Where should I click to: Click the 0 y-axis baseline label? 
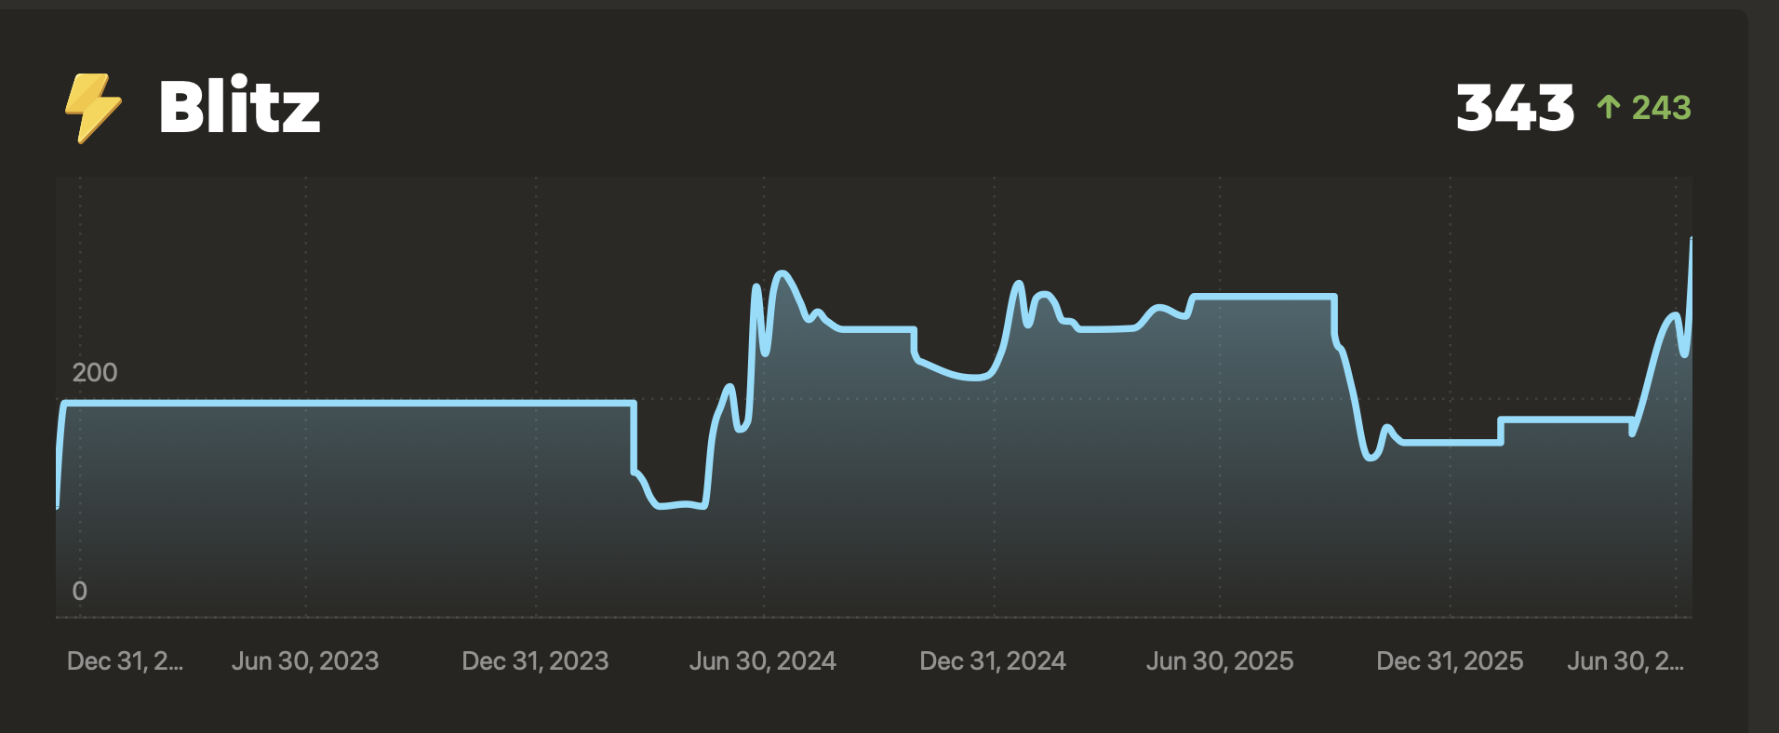click(80, 592)
